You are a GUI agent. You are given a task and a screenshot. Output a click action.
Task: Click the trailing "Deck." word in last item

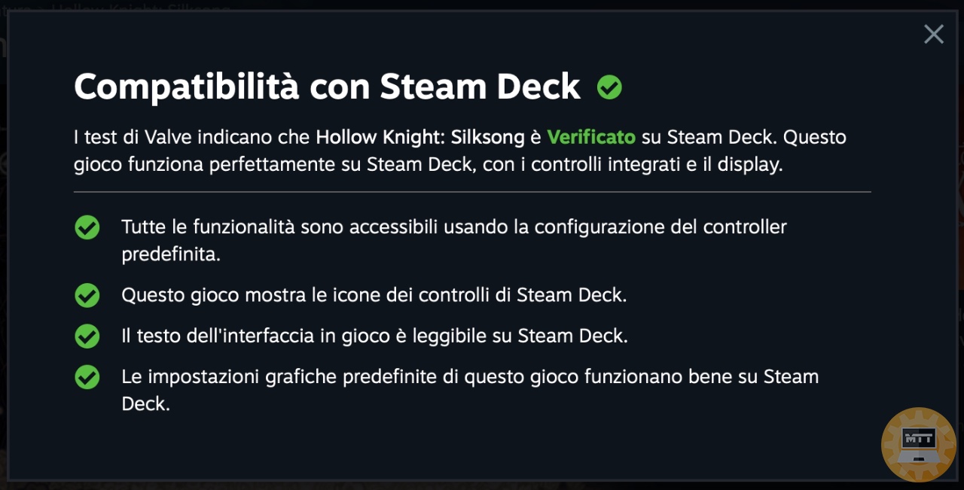(146, 404)
